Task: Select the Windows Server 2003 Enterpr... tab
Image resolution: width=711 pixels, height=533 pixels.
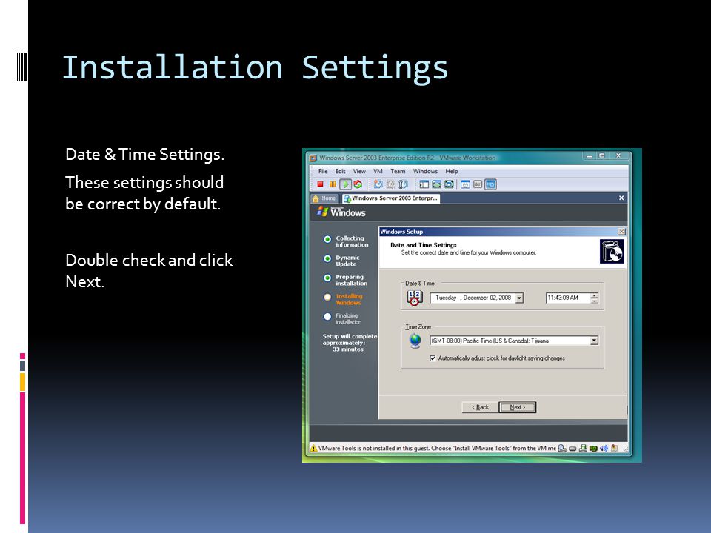Action: tap(390, 198)
